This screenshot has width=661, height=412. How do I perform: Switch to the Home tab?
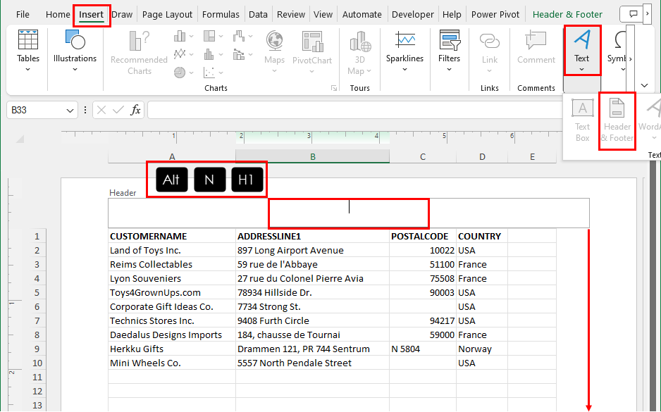click(58, 14)
